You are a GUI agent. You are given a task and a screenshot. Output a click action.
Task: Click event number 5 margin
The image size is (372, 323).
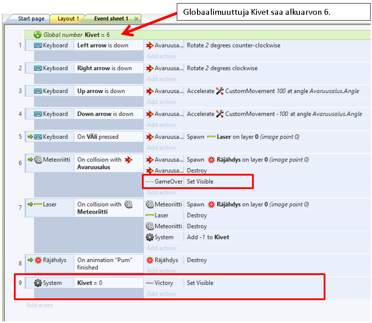[x=20, y=137]
